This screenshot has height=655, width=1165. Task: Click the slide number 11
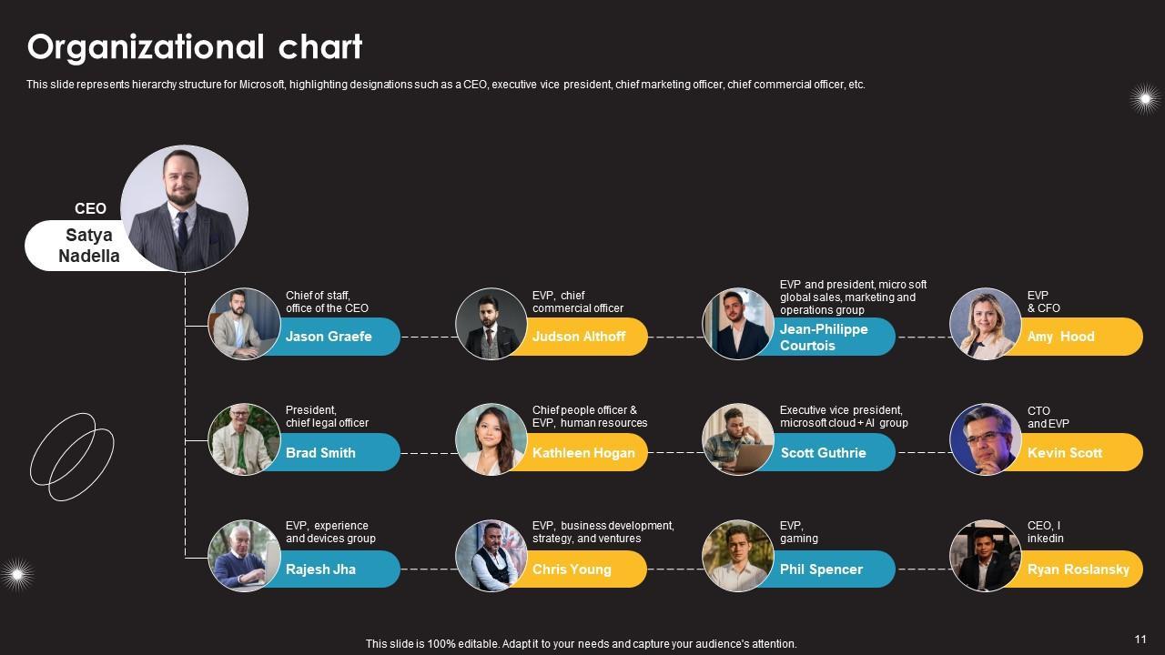point(1140,639)
